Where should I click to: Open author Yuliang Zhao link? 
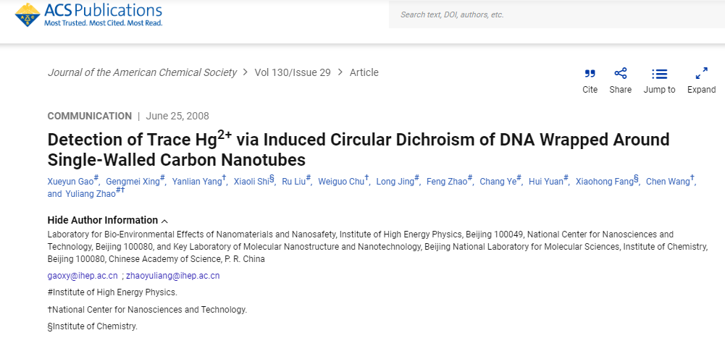point(91,193)
